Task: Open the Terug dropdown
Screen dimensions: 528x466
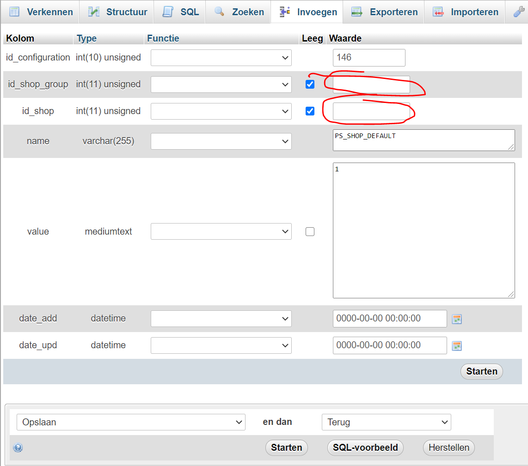Action: pyautogui.click(x=387, y=422)
